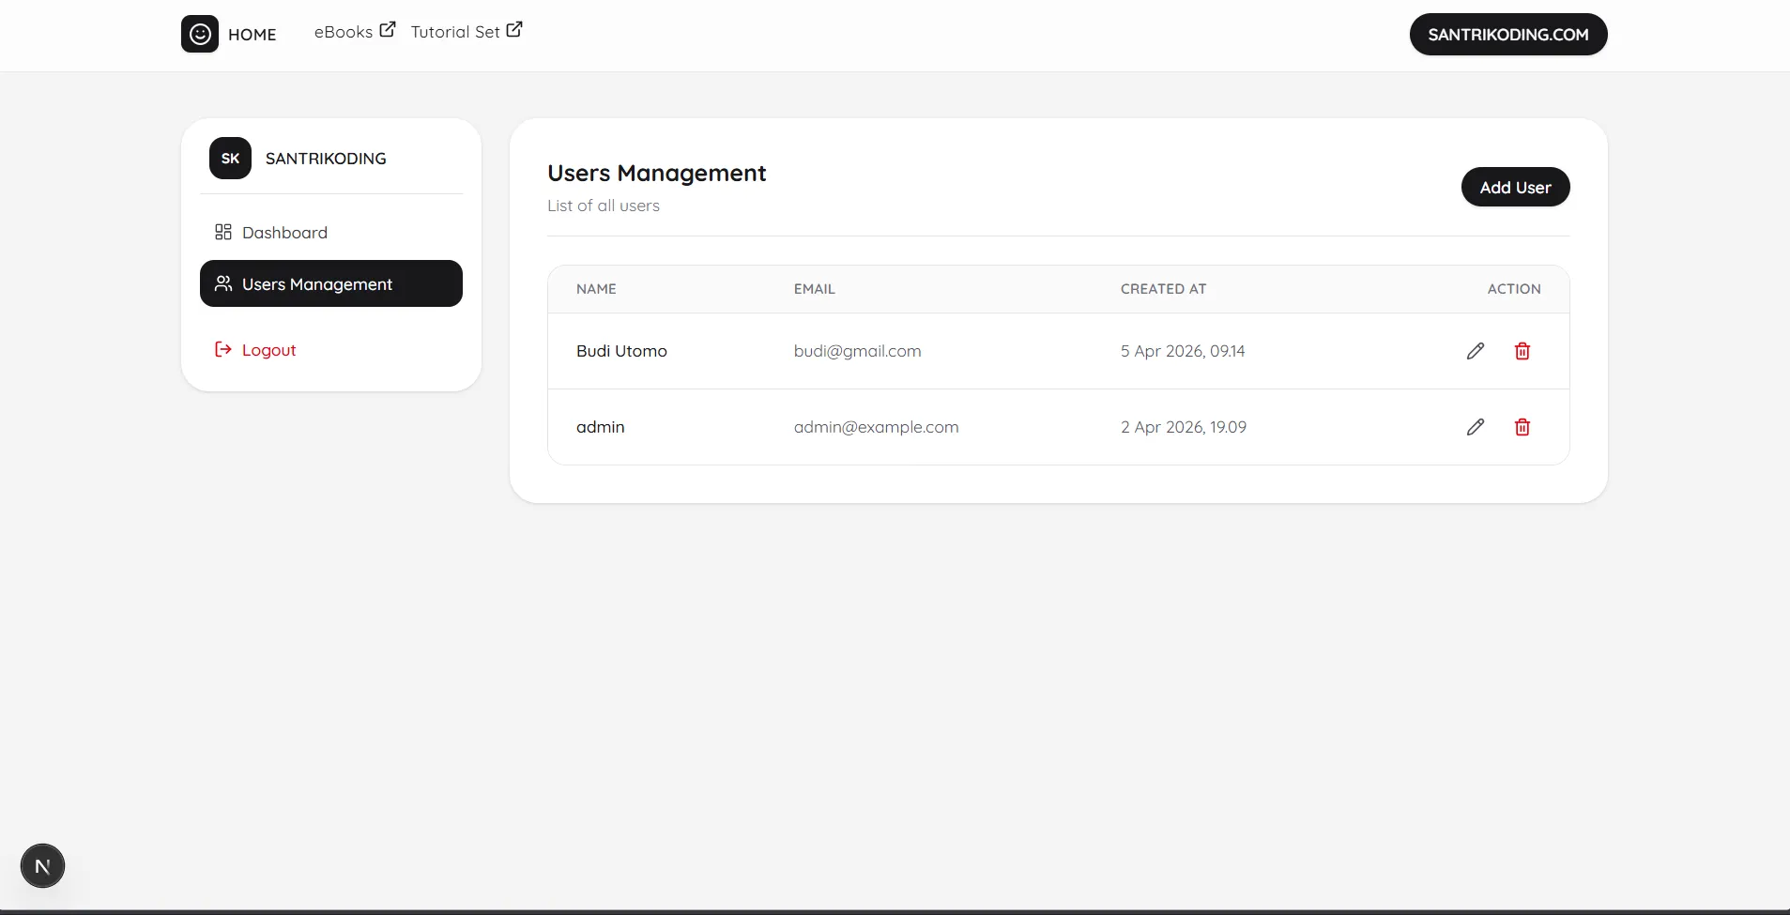Open the eBooks link

pos(344,32)
